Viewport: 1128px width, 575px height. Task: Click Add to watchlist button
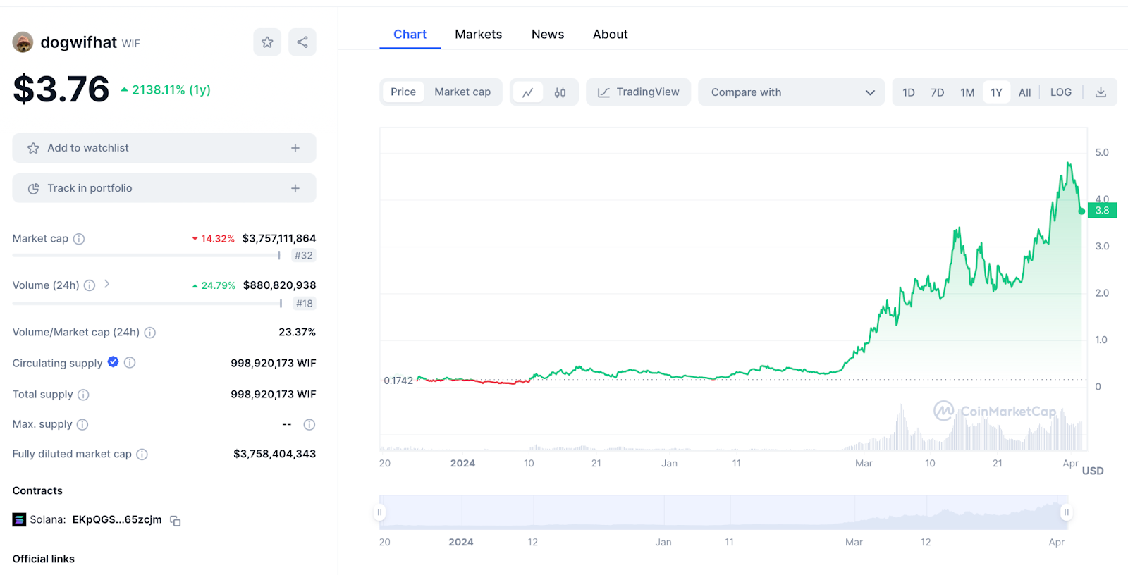pyautogui.click(x=164, y=148)
